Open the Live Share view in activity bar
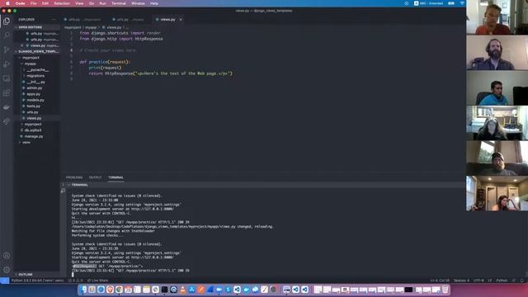Screen dimensions: 528x297 pos(7,121)
